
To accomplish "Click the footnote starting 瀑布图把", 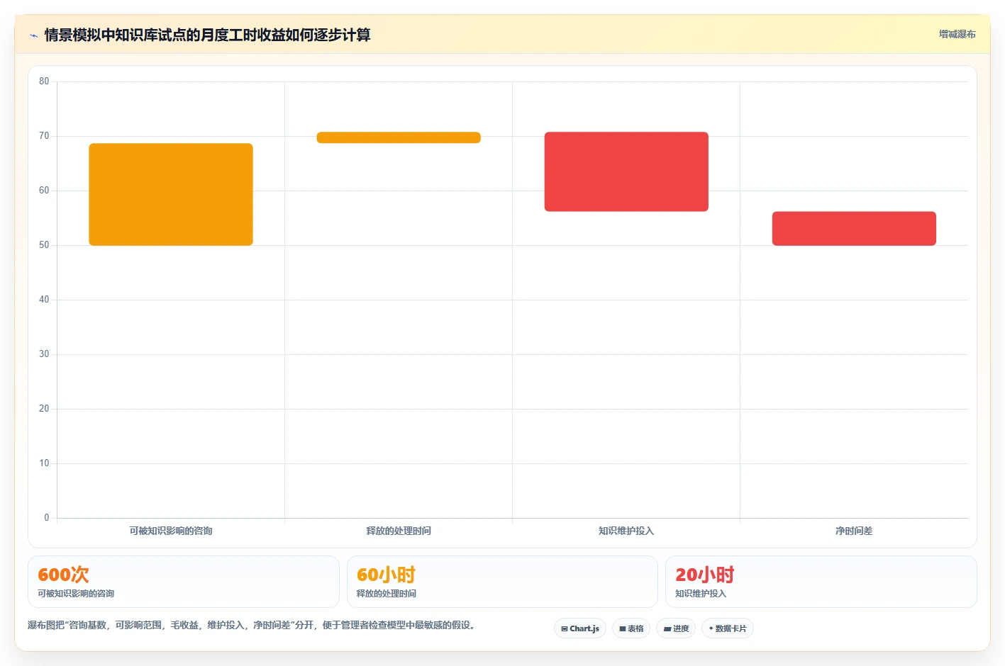I will point(251,625).
